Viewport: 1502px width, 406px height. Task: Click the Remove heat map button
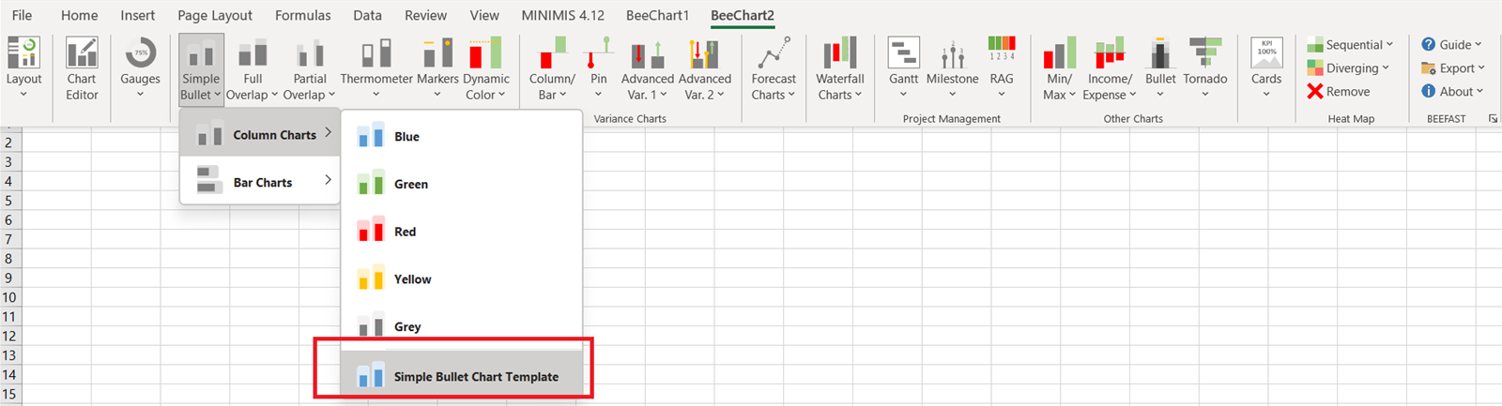click(1339, 92)
